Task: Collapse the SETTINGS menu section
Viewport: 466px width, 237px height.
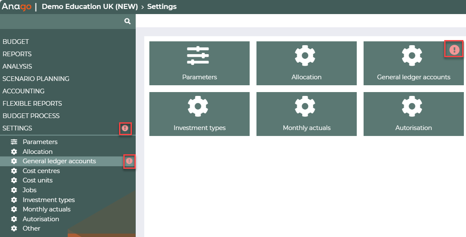Action: pyautogui.click(x=17, y=128)
